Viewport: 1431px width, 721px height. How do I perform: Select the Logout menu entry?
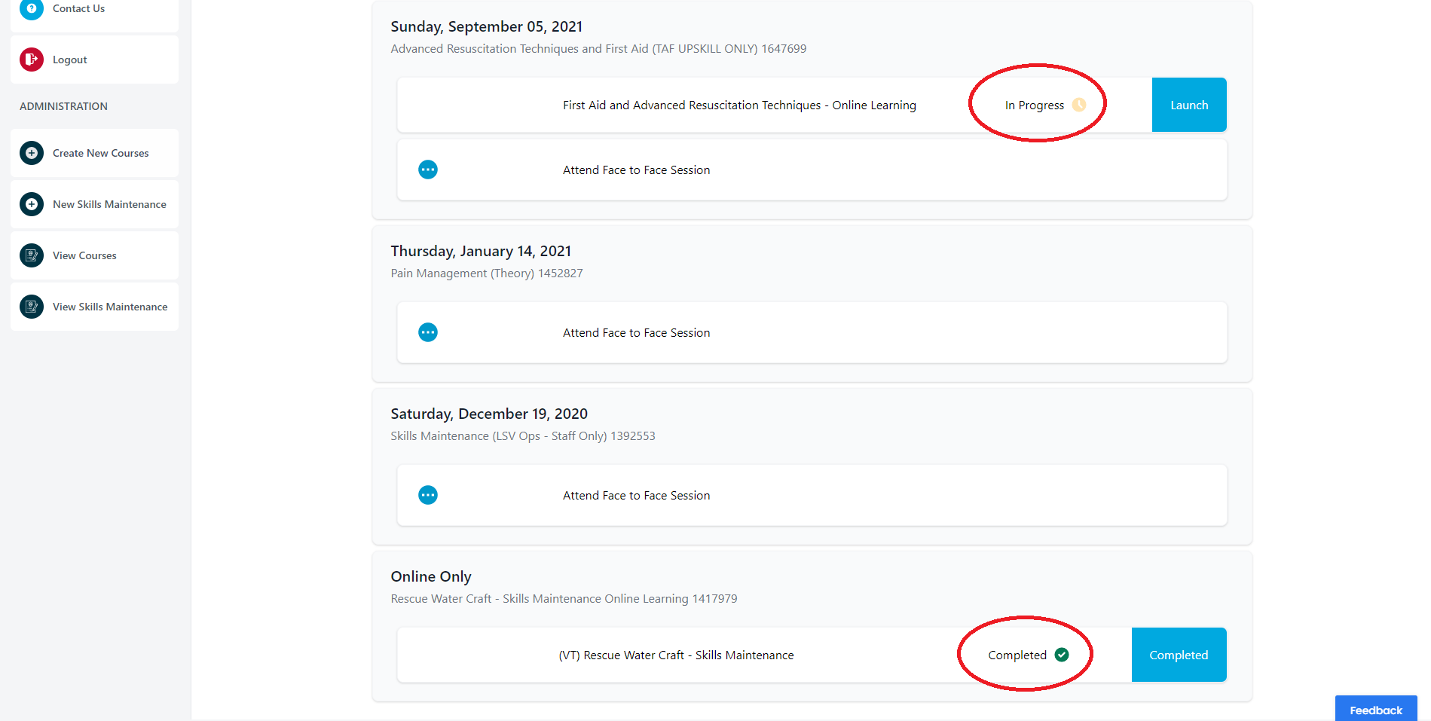click(94, 60)
